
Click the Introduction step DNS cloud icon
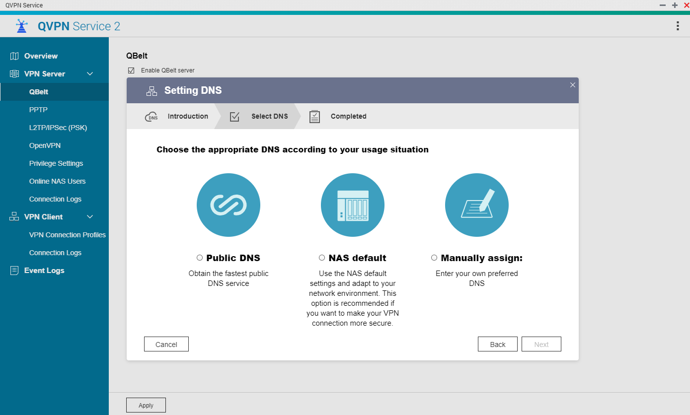point(151,117)
